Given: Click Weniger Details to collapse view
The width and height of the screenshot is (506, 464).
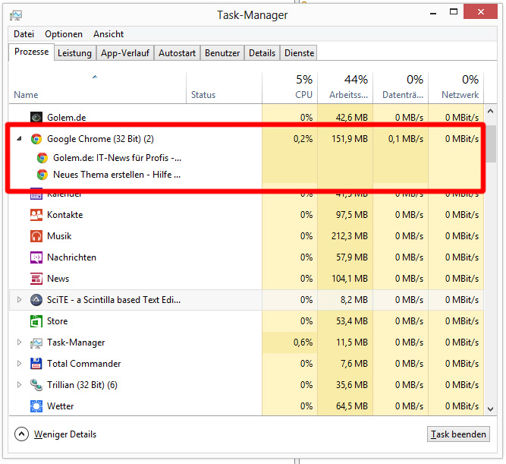Looking at the screenshot, I should tap(57, 434).
